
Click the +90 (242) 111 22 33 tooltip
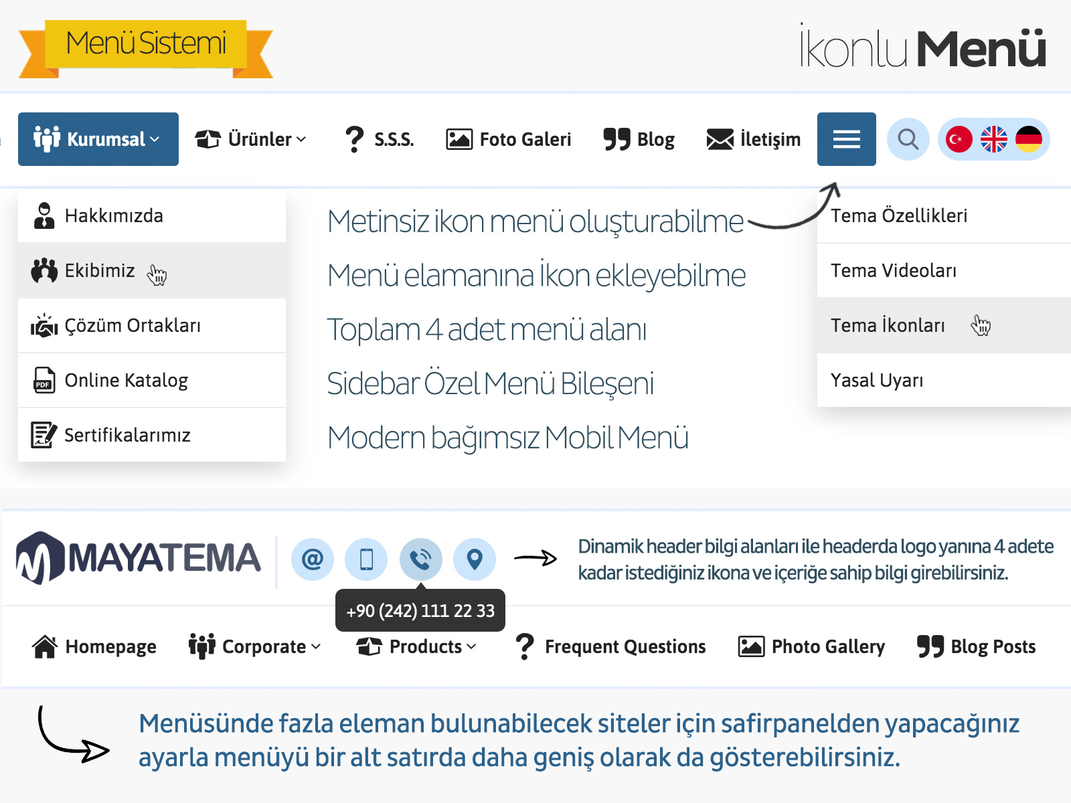(420, 610)
